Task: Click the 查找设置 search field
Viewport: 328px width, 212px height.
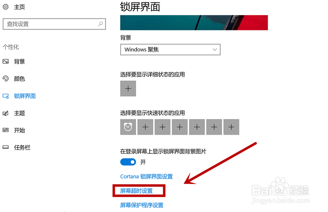Action: tap(54, 24)
